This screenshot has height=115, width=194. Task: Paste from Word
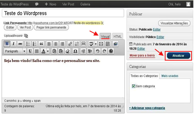pos(61,51)
